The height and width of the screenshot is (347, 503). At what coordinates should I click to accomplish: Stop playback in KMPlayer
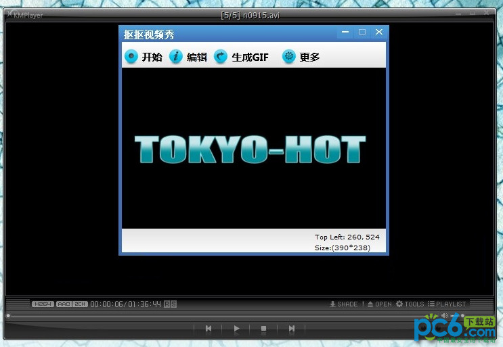point(264,329)
